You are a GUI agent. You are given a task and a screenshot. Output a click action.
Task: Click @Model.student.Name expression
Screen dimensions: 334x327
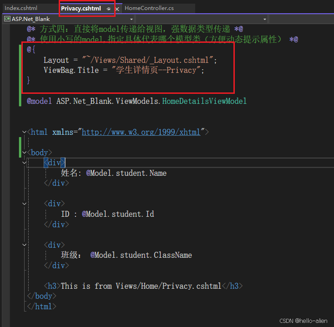[127, 173]
